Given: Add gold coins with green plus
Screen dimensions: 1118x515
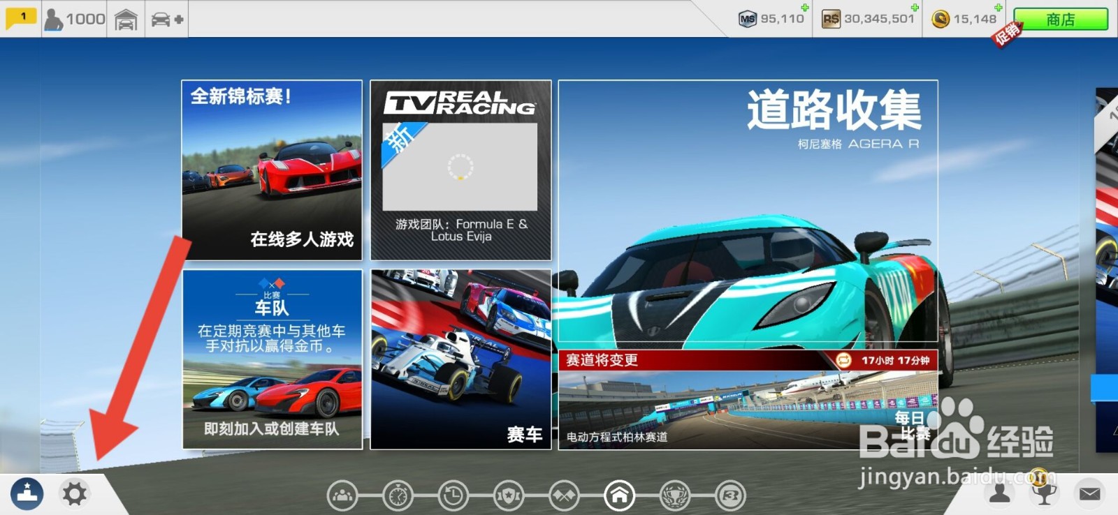Looking at the screenshot, I should tap(999, 8).
